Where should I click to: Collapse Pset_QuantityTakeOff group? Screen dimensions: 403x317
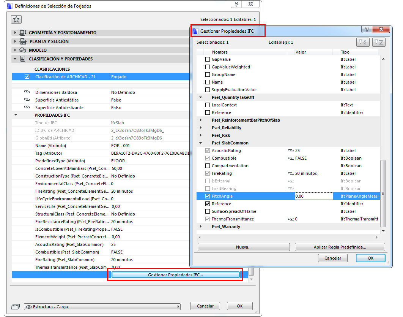(x=201, y=97)
